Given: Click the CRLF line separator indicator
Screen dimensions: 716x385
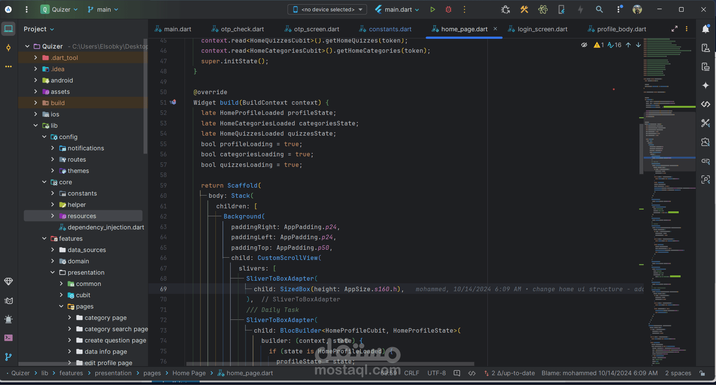Looking at the screenshot, I should [411, 373].
